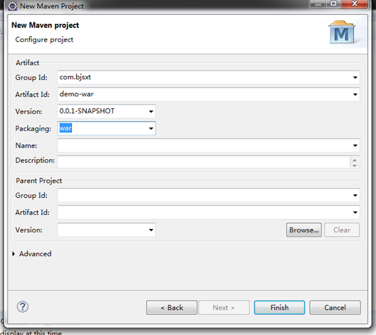Open the Name field dropdown arrow
376x335 pixels.
pos(355,145)
